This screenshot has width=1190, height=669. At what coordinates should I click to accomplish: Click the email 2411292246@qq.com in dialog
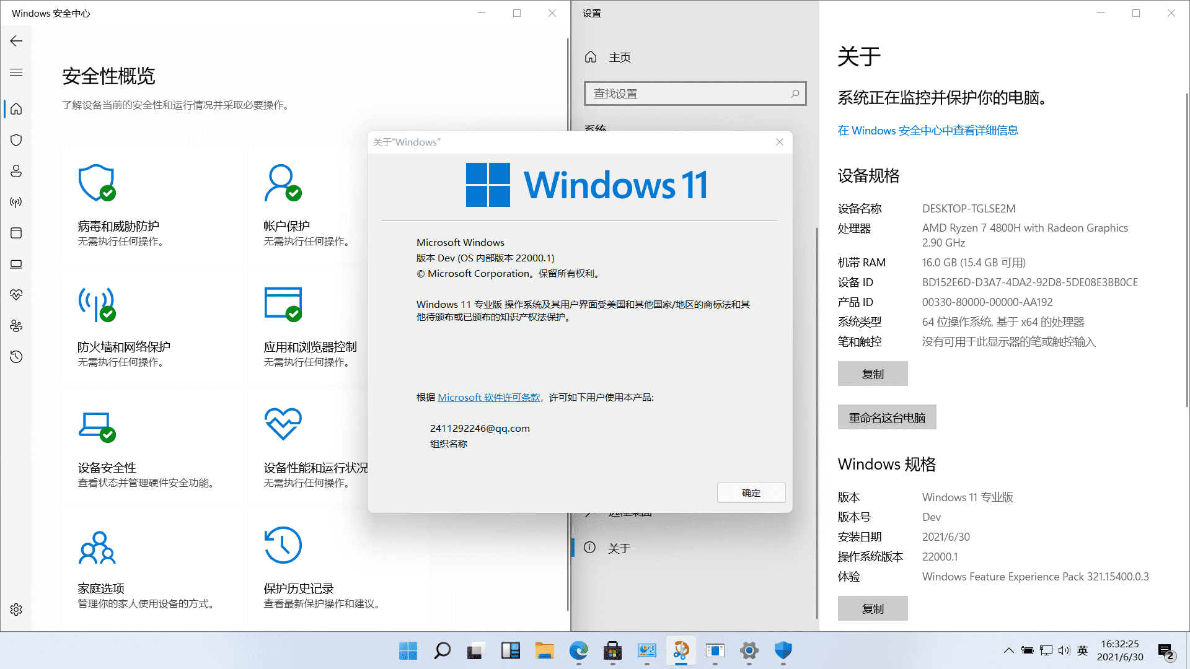point(480,429)
